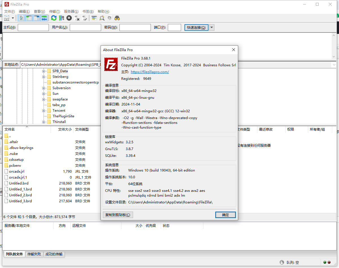Image resolution: width=339 pixels, height=268 pixels.
Task: Switch to 成功的传输 successful transfers tab
Action: click(54, 254)
